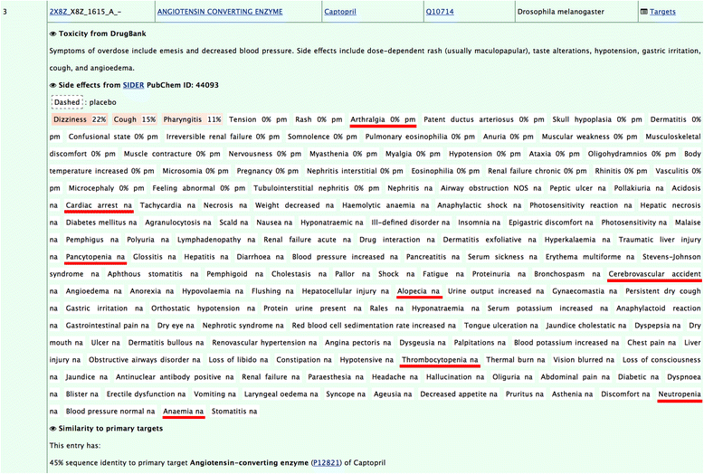Viewport: 704px width, 474px height.
Task: Click the Targets table icon
Action: click(x=643, y=14)
